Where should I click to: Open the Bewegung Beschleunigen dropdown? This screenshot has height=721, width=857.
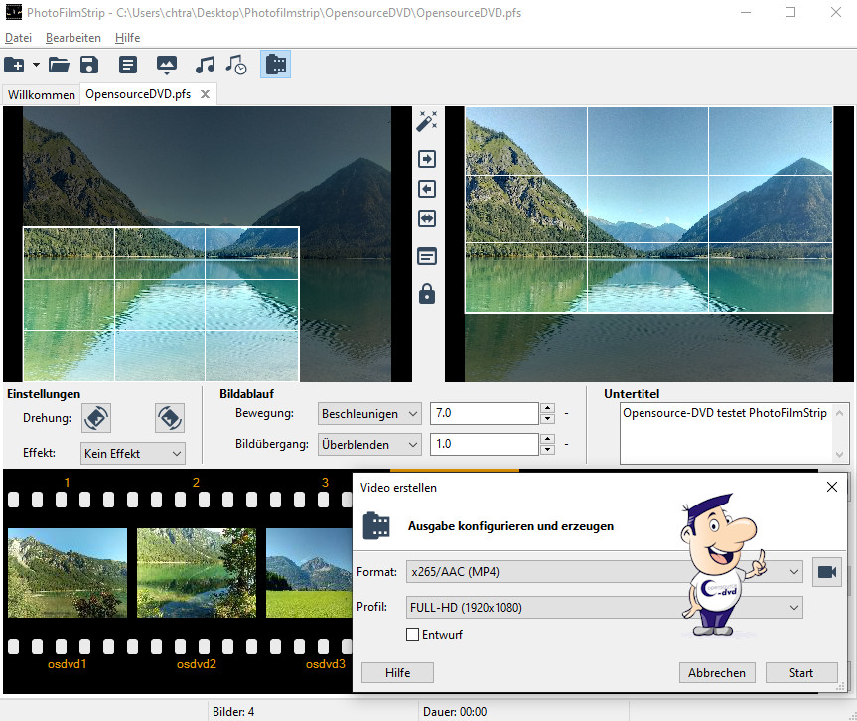click(x=369, y=413)
